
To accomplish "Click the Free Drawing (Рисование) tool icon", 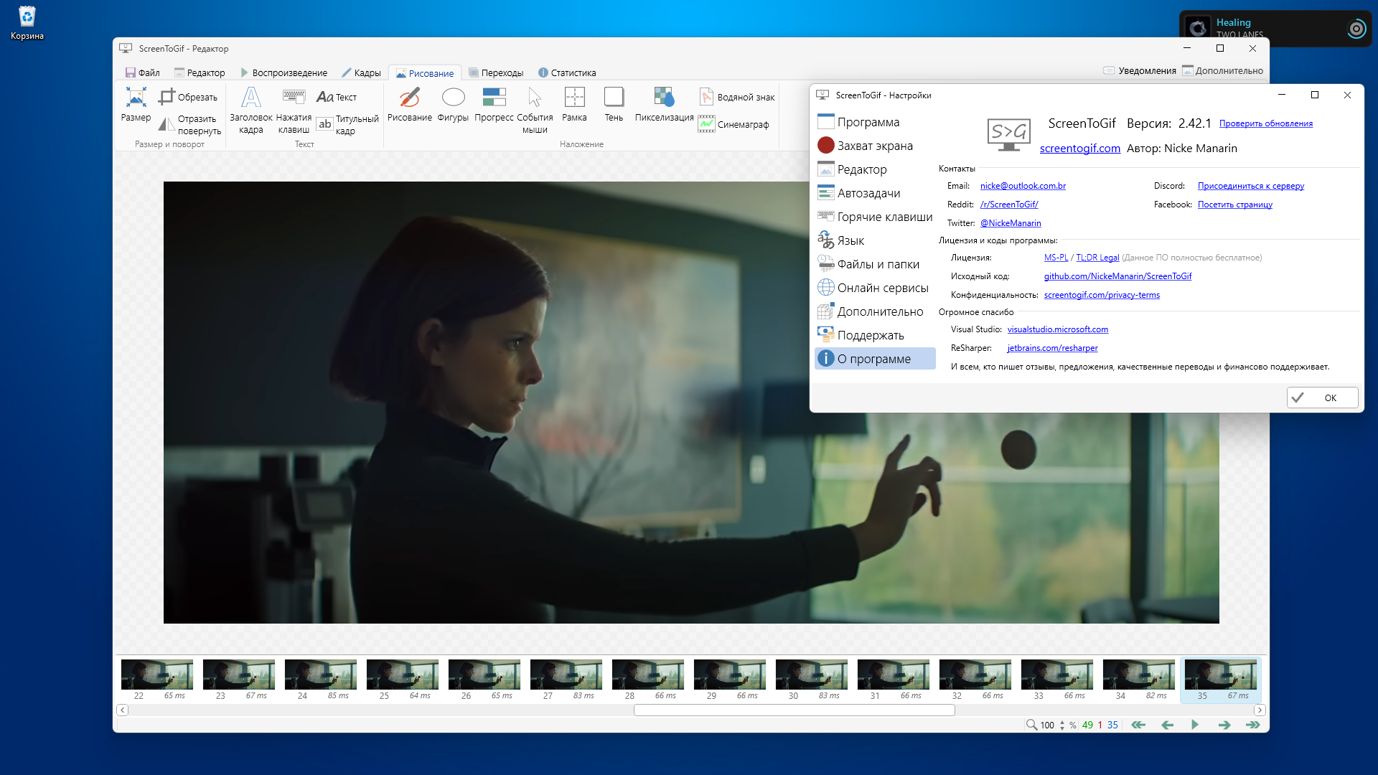I will click(x=409, y=98).
